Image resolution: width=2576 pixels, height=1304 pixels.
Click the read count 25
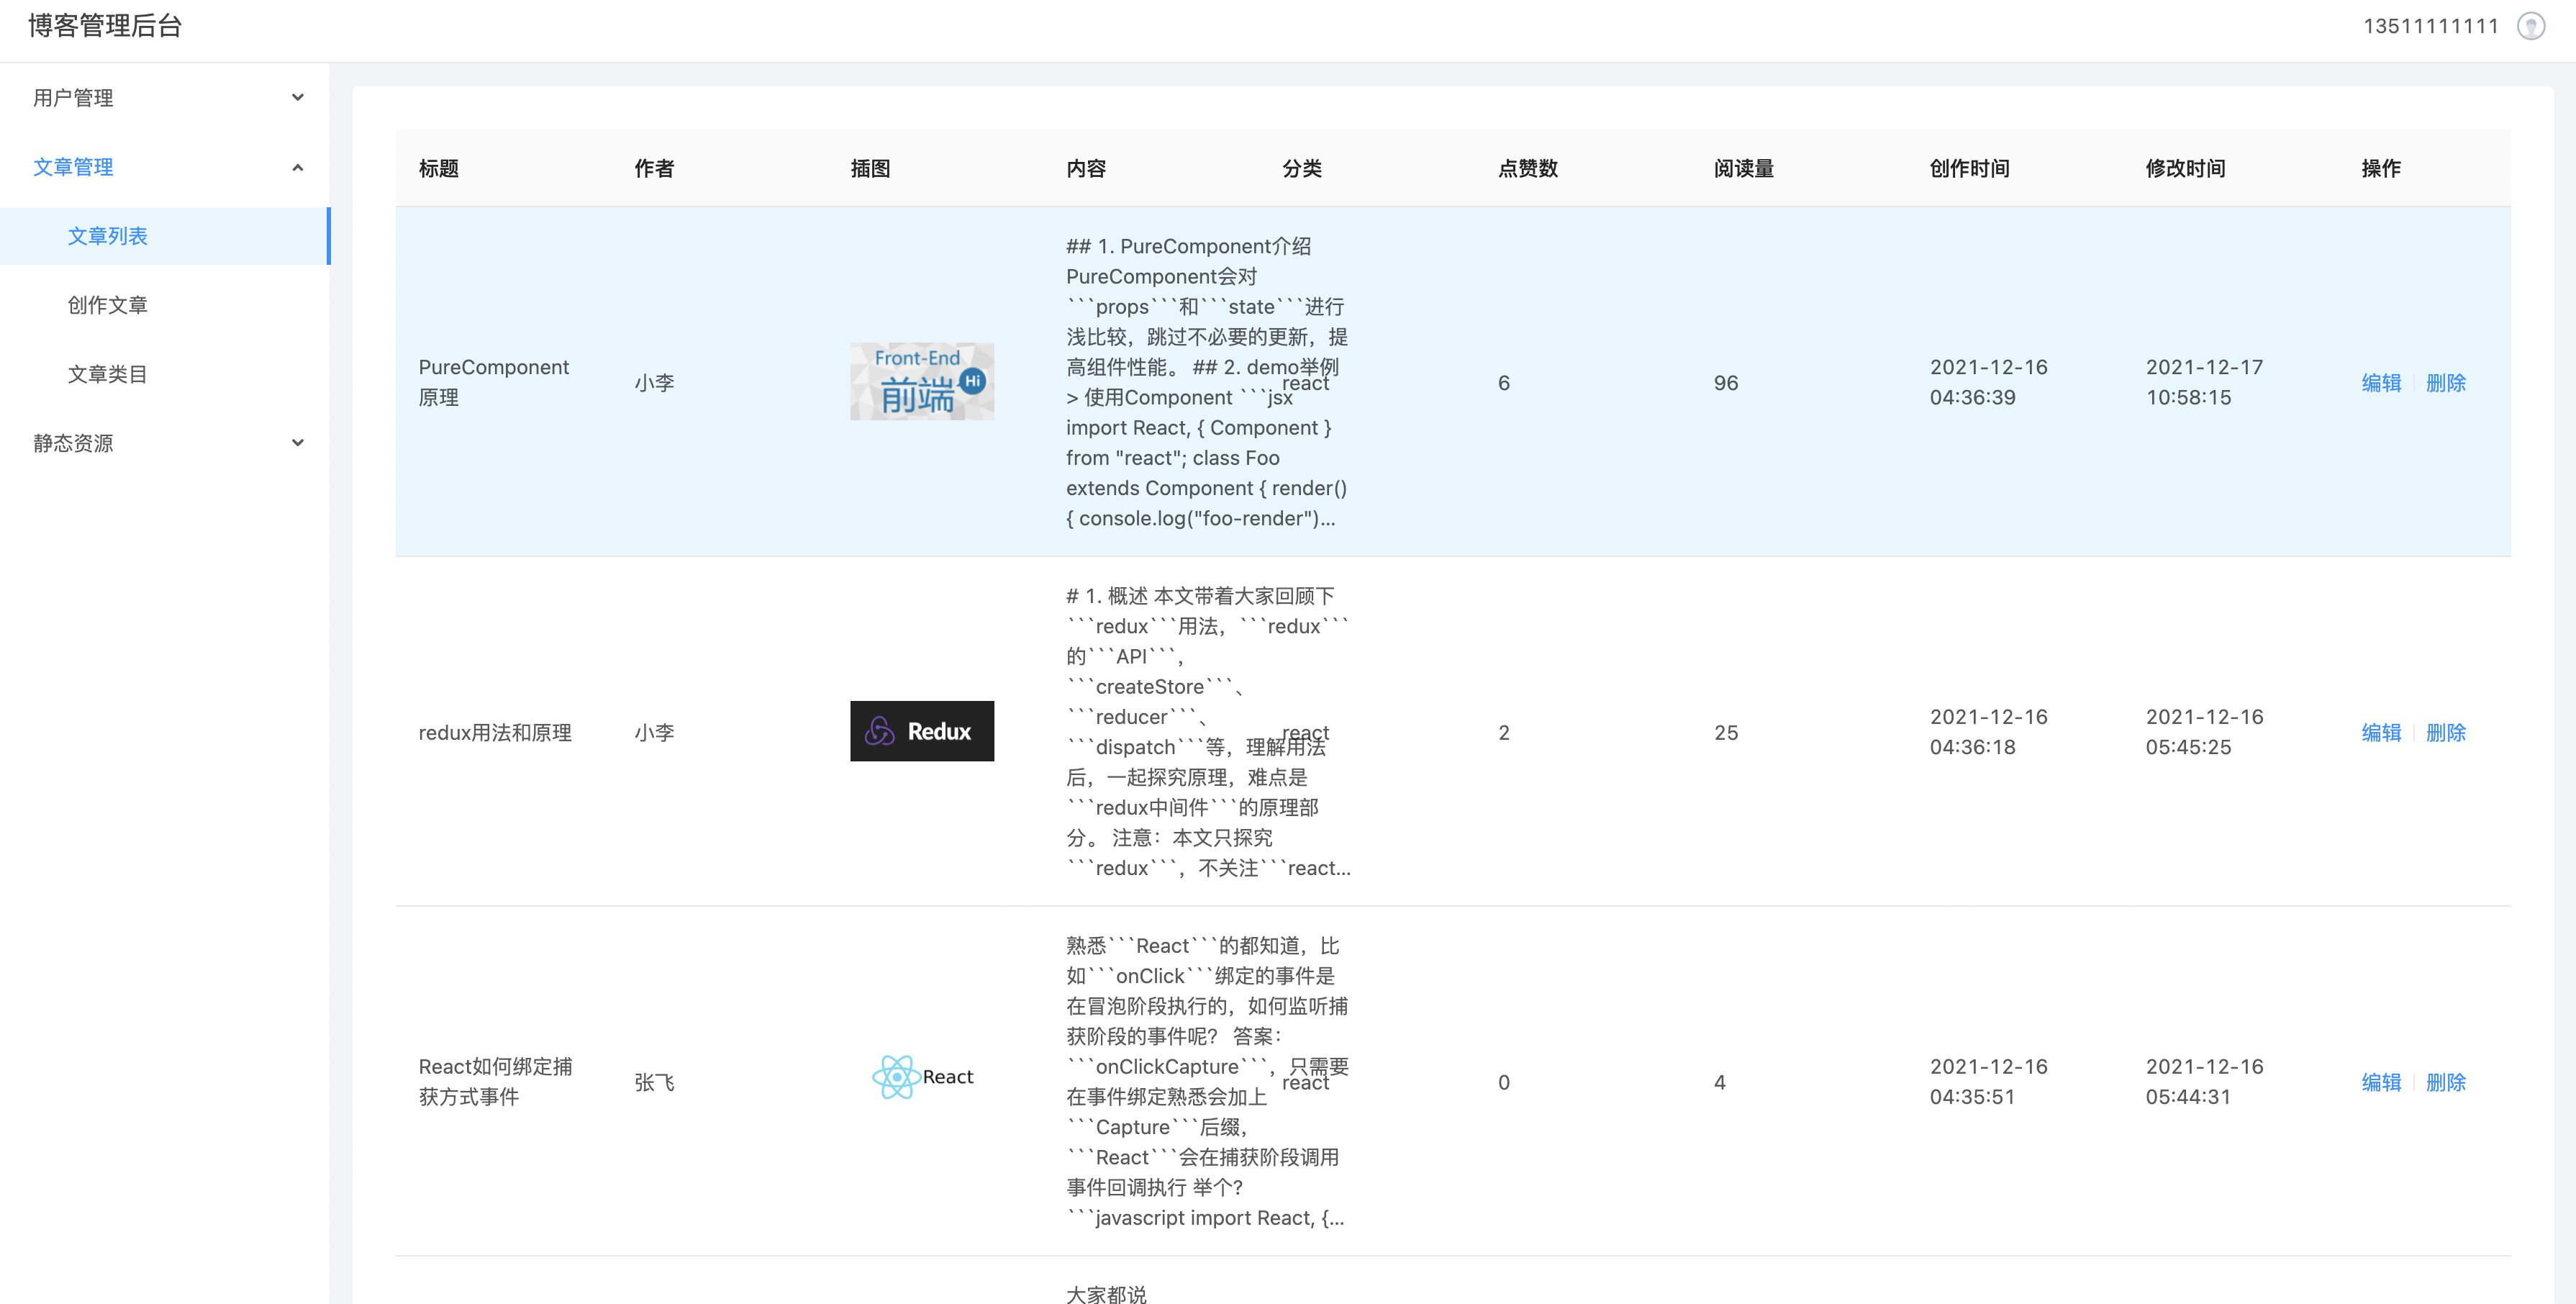[1726, 732]
